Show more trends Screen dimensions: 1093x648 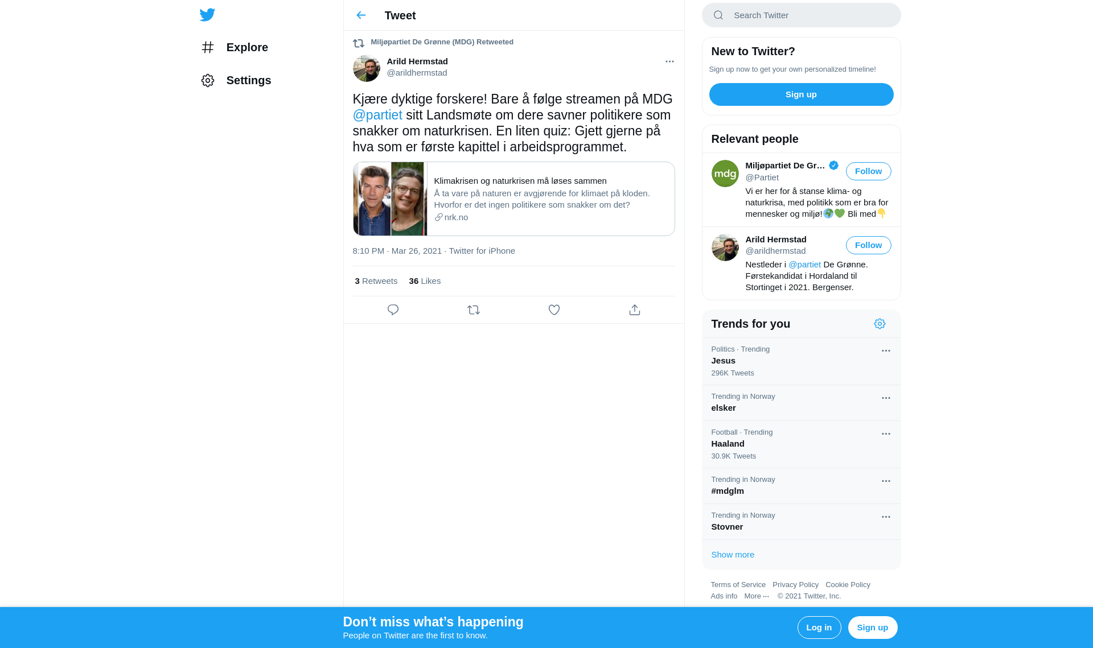733,555
